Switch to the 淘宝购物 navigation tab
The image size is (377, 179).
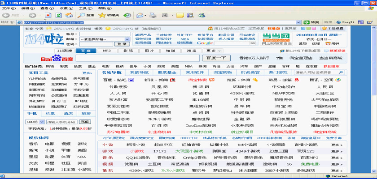coord(223,72)
